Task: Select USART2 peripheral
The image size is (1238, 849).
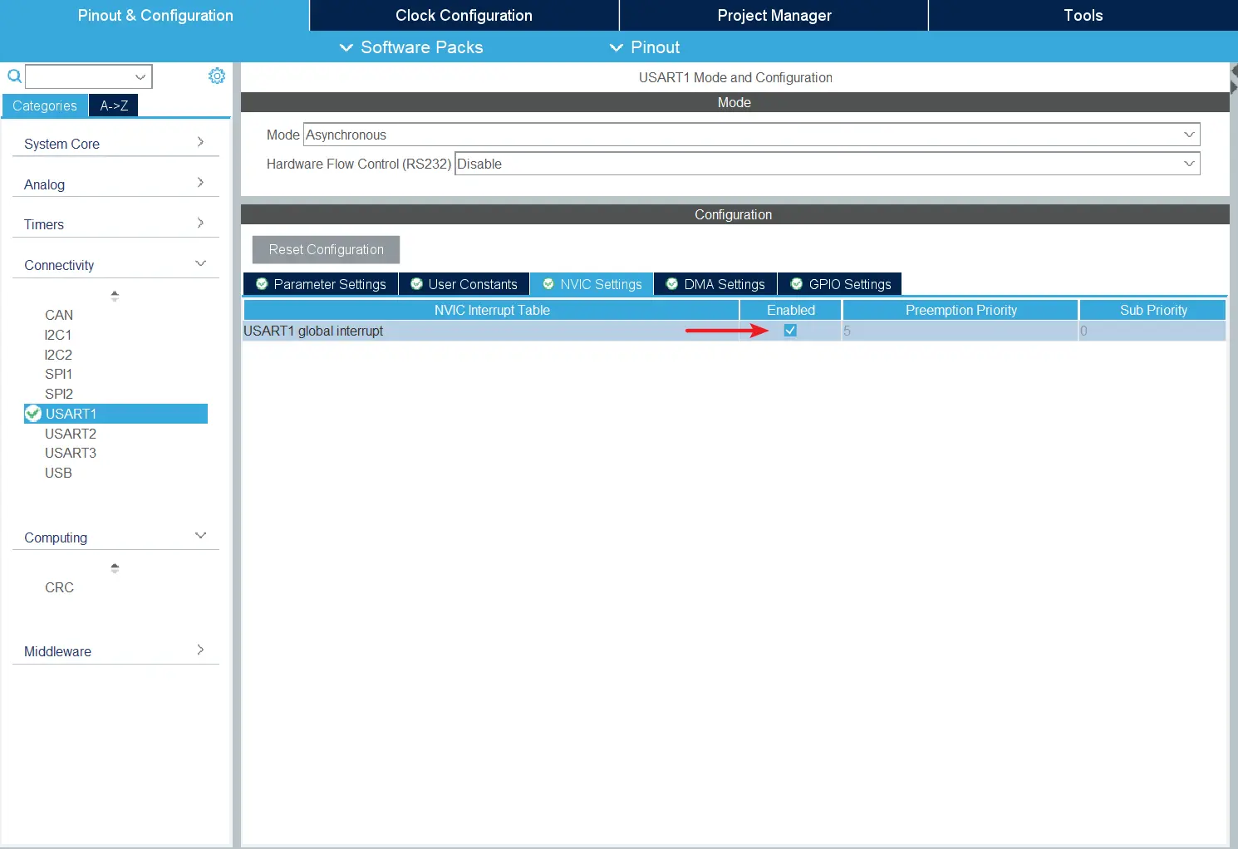Action: coord(71,434)
